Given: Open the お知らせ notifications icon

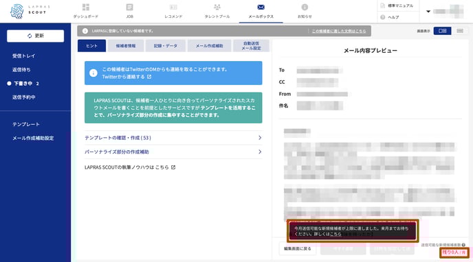Looking at the screenshot, I should point(305,7).
